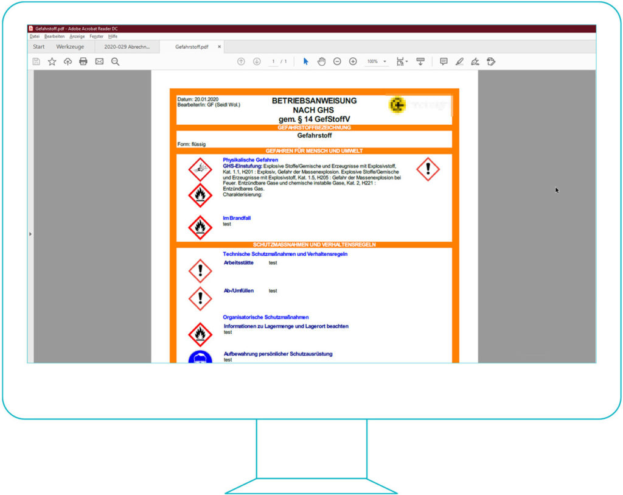Click the page number input field

273,61
